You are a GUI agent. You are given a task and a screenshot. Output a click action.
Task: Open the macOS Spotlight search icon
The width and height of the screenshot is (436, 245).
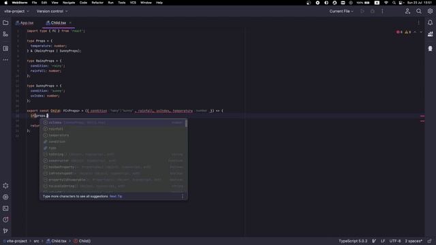(394, 3)
